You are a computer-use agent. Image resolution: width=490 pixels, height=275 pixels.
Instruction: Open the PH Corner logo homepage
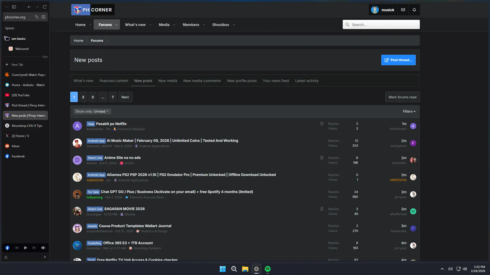click(x=93, y=10)
